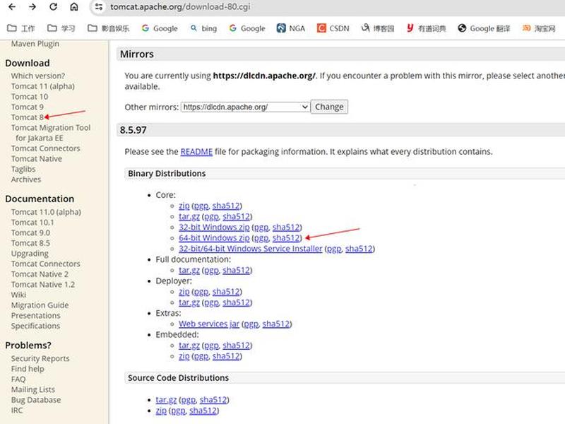Open Mailing Lists link

point(32,390)
